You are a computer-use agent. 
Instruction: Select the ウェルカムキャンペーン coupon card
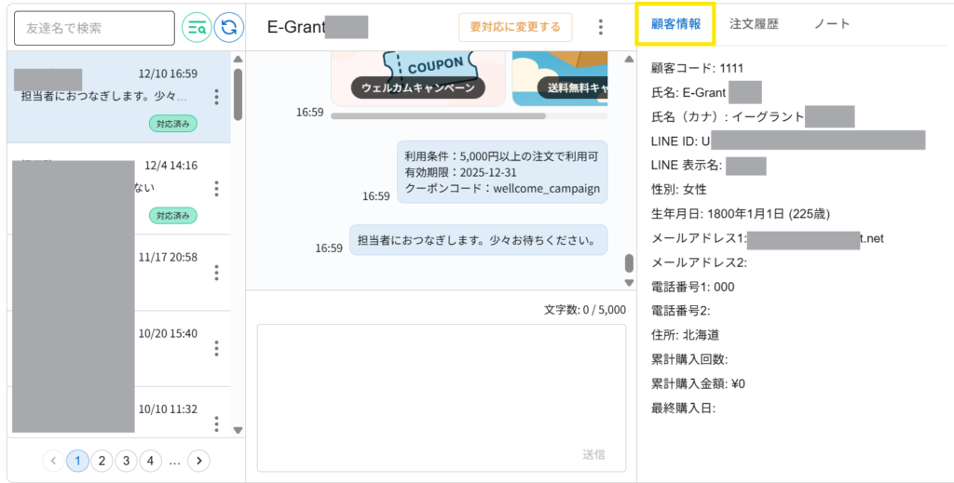pos(418,74)
